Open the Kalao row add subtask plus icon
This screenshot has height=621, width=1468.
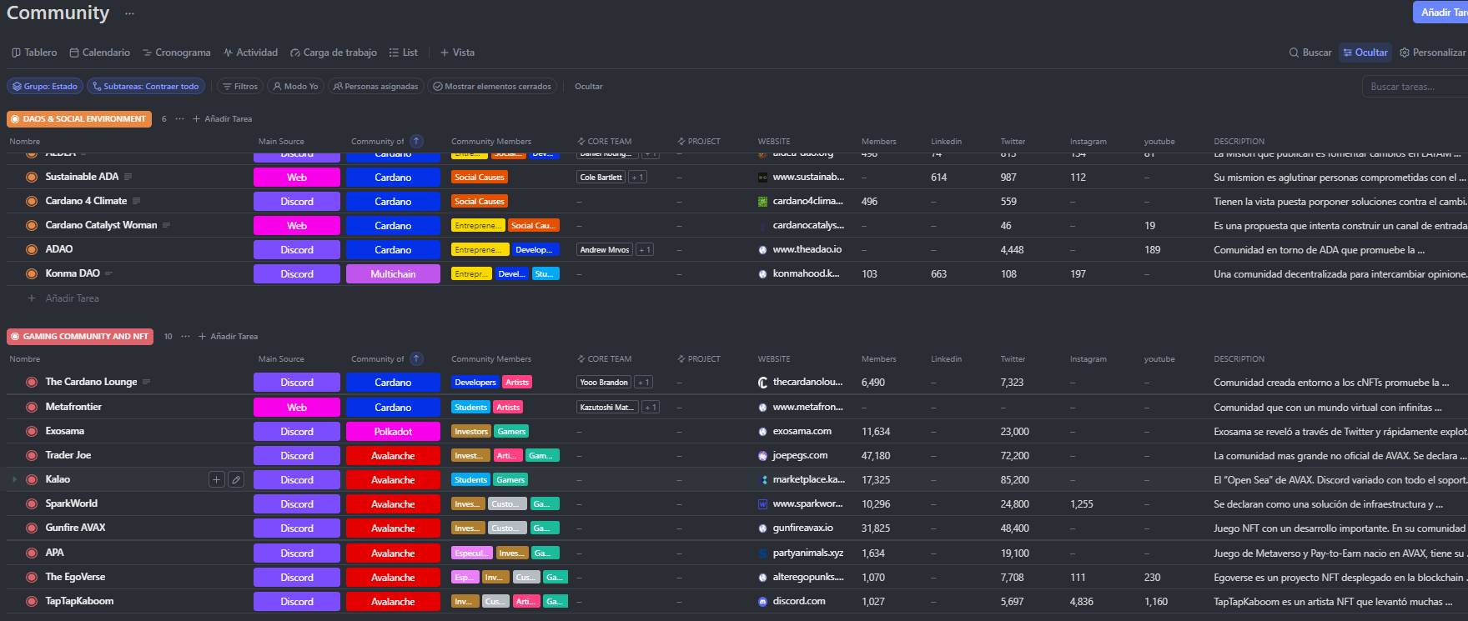pos(217,479)
